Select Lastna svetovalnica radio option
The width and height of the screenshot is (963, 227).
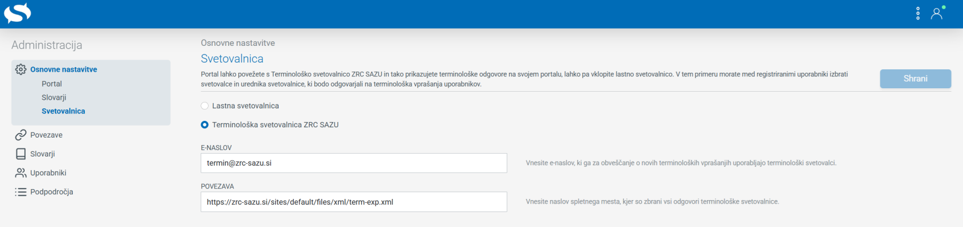pyautogui.click(x=205, y=105)
